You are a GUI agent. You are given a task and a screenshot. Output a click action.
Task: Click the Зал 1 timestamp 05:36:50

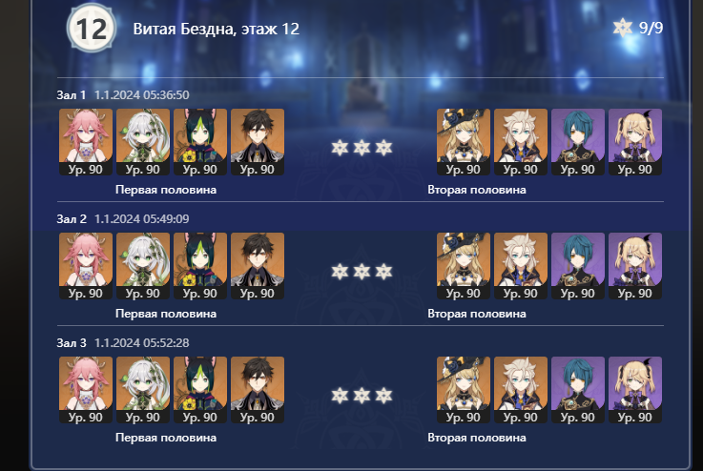coord(142,95)
